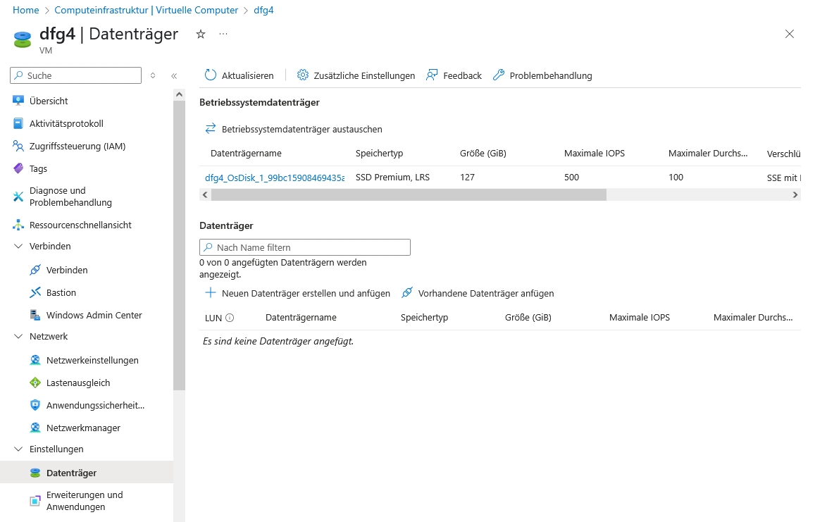Open the dfg4_OsDisk disk link
815x522 pixels.
(x=275, y=178)
